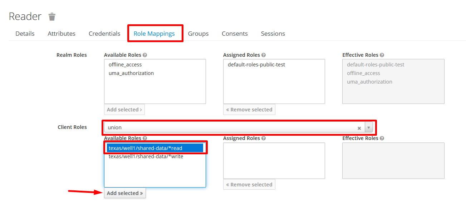Click help icon beside Client Effective Roles
The height and width of the screenshot is (215, 466).
[382, 139]
